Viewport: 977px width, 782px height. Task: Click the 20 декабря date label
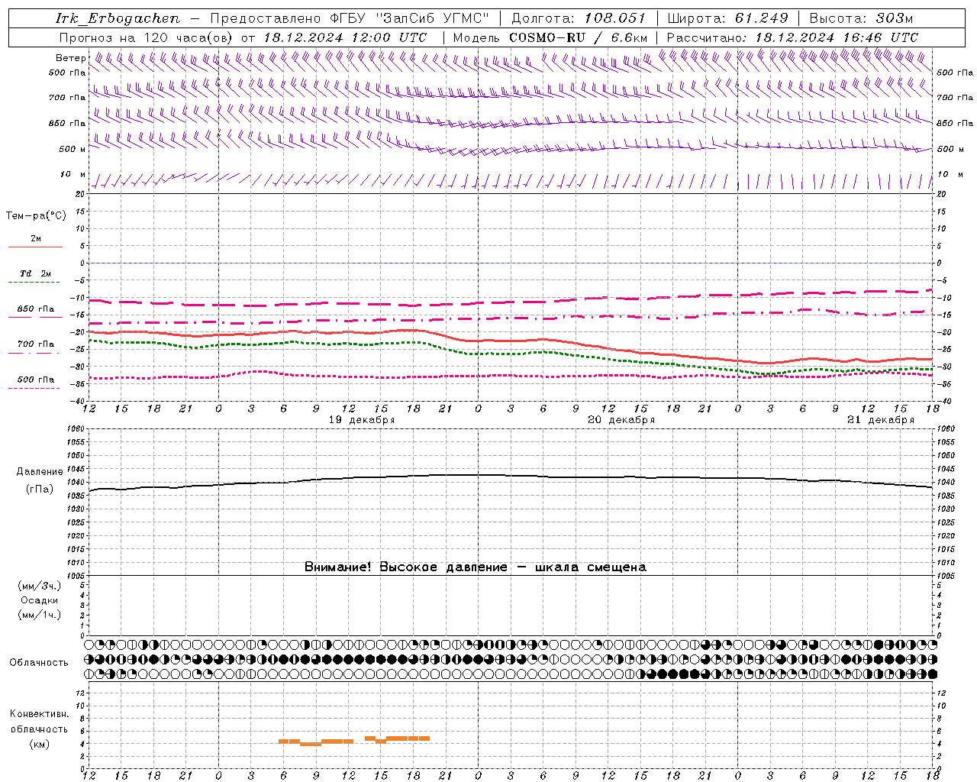621,420
